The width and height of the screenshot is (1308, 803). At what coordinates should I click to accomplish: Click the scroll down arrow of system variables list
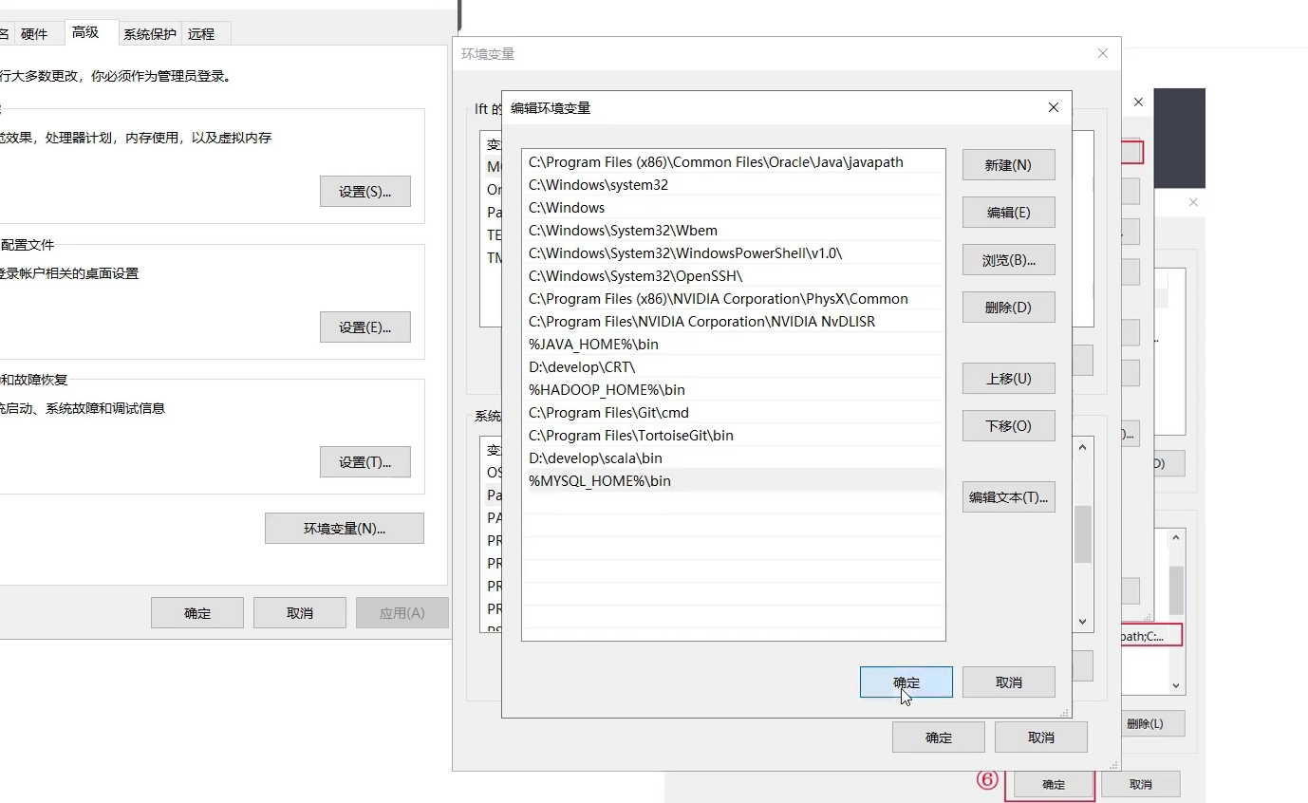[x=1083, y=622]
